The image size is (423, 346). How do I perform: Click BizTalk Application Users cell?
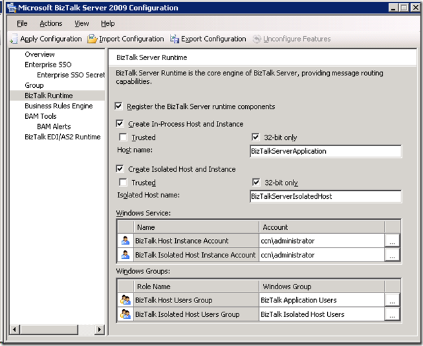[322, 300]
